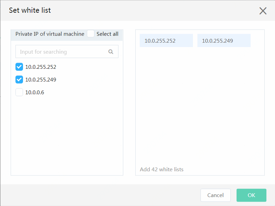Click the Select all label text
Image resolution: width=275 pixels, height=206 pixels.
(x=107, y=34)
